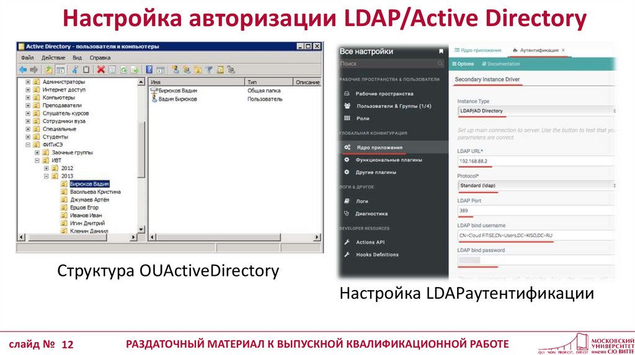Click the tree pane vertical scrollbar thumb
635x355 pixels.
click(x=141, y=150)
